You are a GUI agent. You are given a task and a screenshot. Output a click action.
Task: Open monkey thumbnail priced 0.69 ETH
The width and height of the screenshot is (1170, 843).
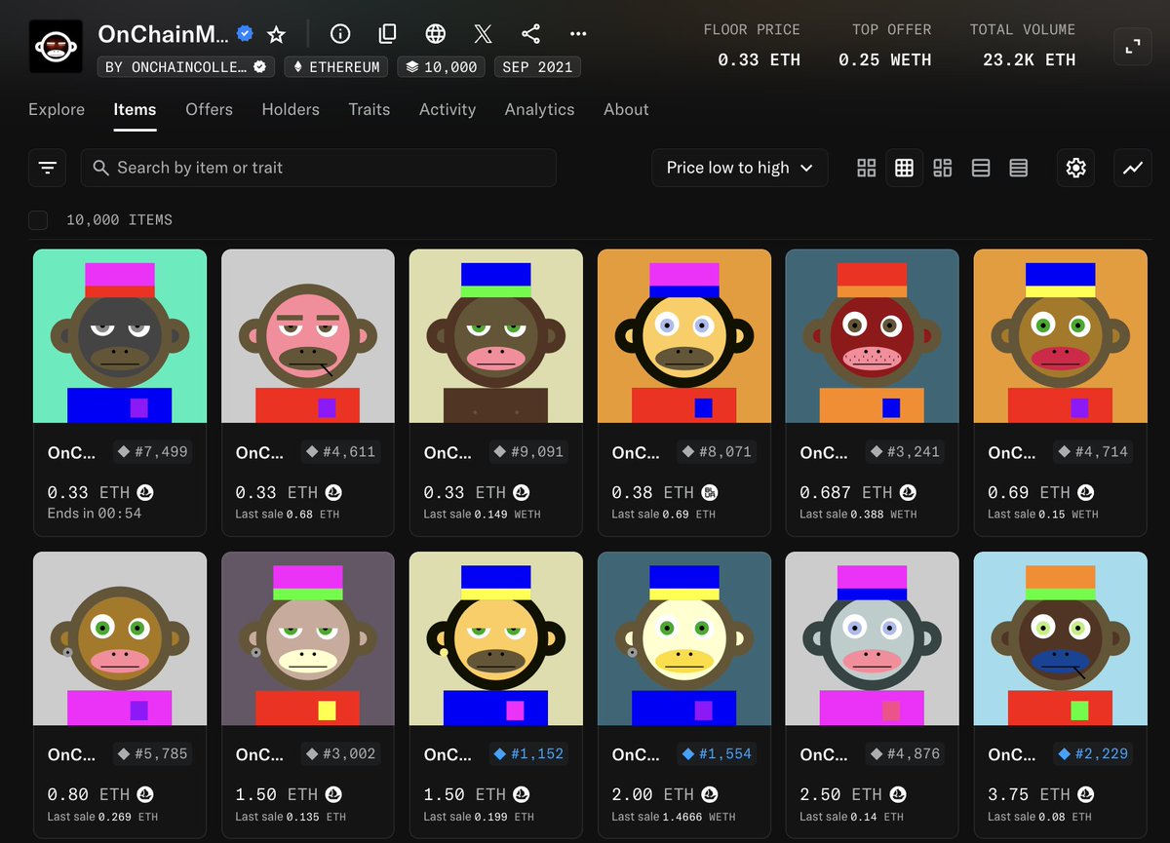(x=1061, y=336)
